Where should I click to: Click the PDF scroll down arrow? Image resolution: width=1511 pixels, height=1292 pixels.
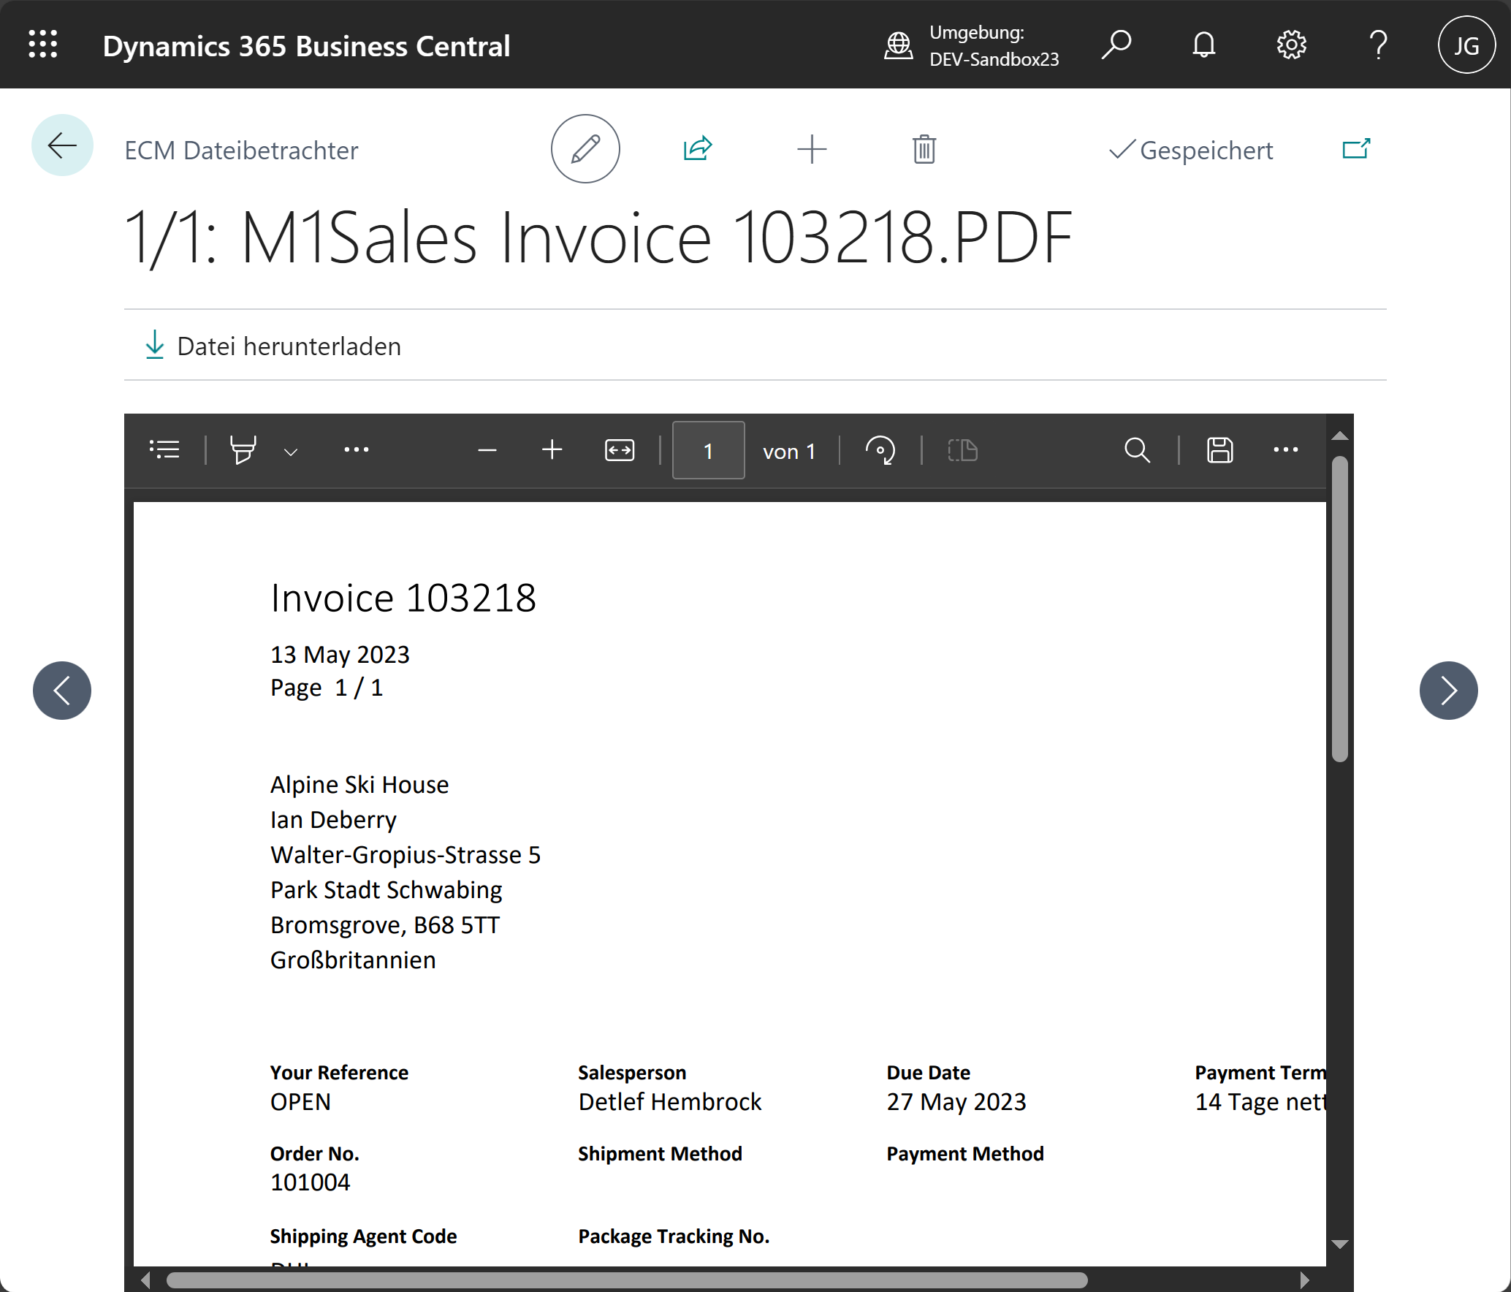(x=1339, y=1244)
